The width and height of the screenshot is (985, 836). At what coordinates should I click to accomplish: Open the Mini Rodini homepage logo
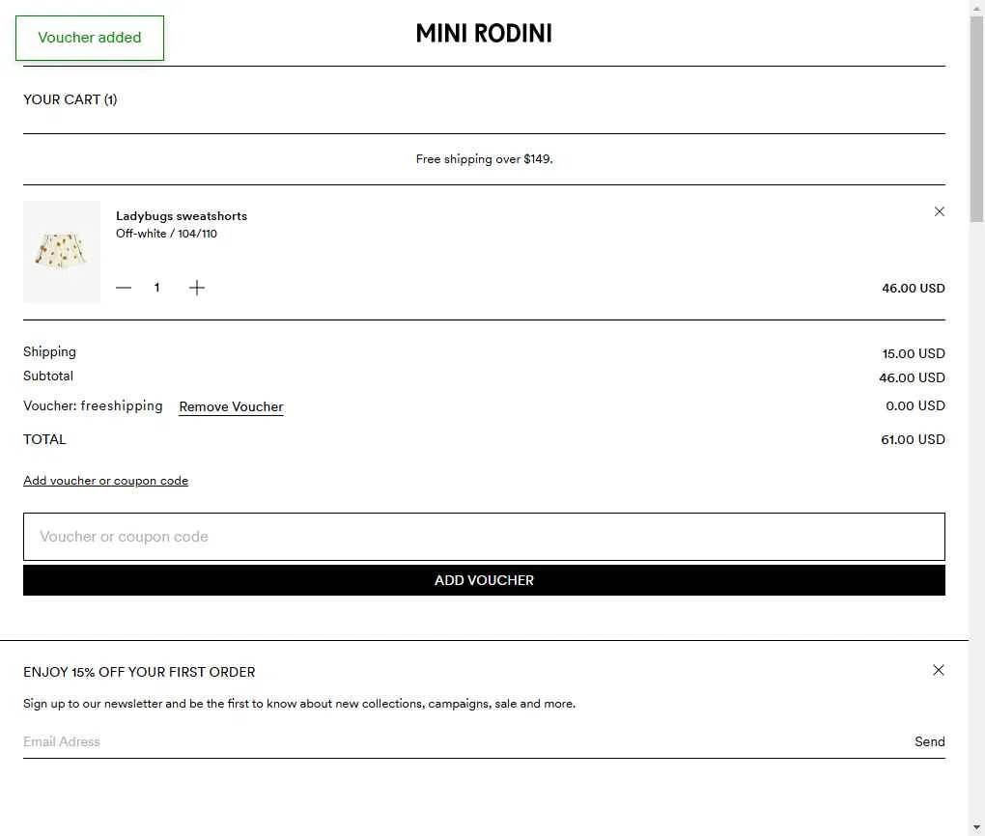pyautogui.click(x=484, y=33)
